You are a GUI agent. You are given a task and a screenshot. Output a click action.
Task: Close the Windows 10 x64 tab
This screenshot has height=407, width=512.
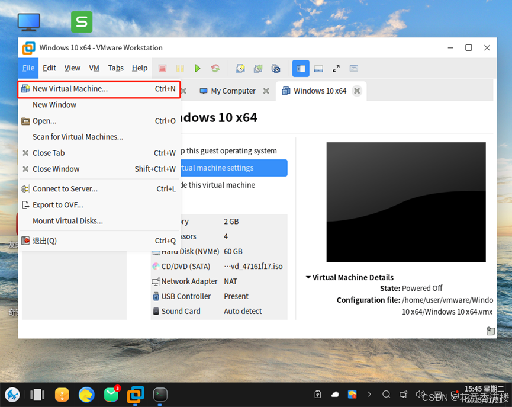tap(358, 91)
